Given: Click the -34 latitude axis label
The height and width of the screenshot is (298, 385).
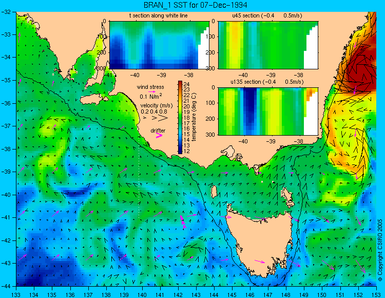Looking at the screenshot, I should click(6, 58).
